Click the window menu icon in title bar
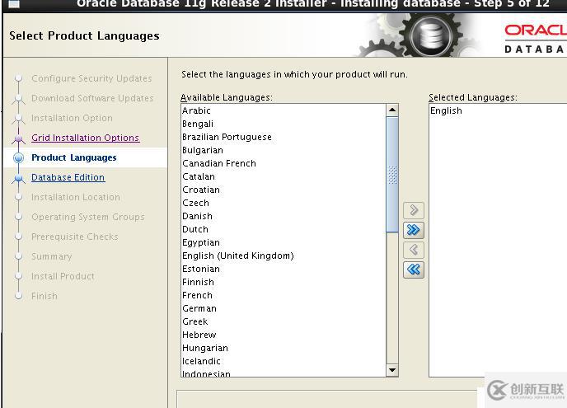Viewport: 567px width, 408px height. tap(13, 3)
